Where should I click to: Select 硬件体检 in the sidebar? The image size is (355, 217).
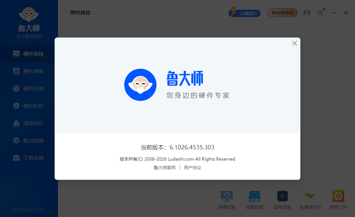(x=29, y=54)
